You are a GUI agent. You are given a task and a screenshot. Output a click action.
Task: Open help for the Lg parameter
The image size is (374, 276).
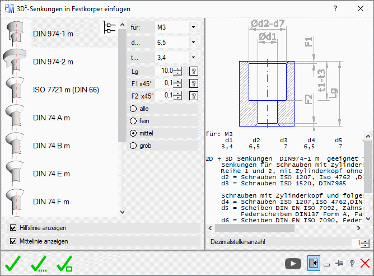(193, 71)
